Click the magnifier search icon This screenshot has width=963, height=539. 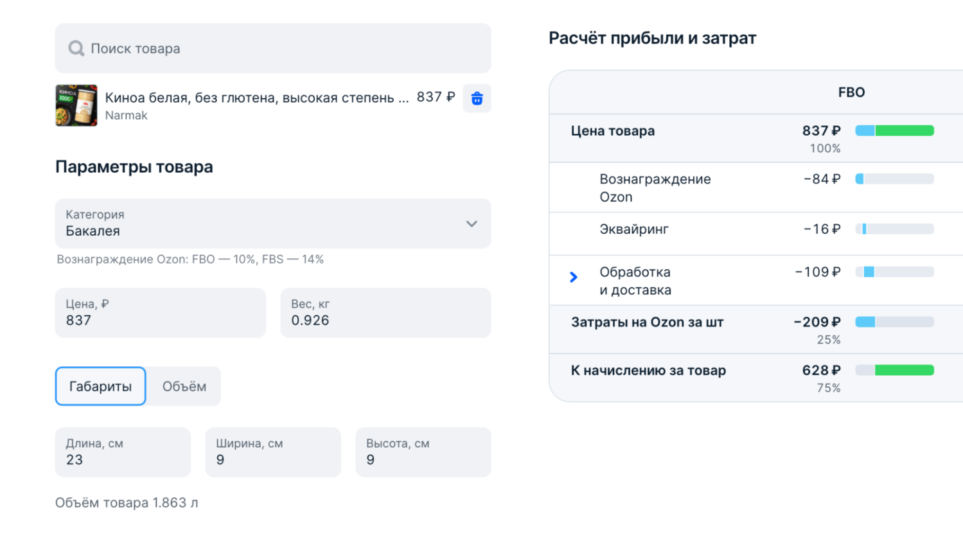point(76,49)
